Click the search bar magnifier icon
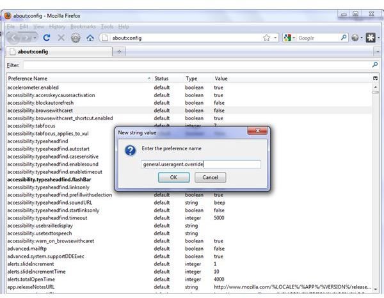 point(343,38)
